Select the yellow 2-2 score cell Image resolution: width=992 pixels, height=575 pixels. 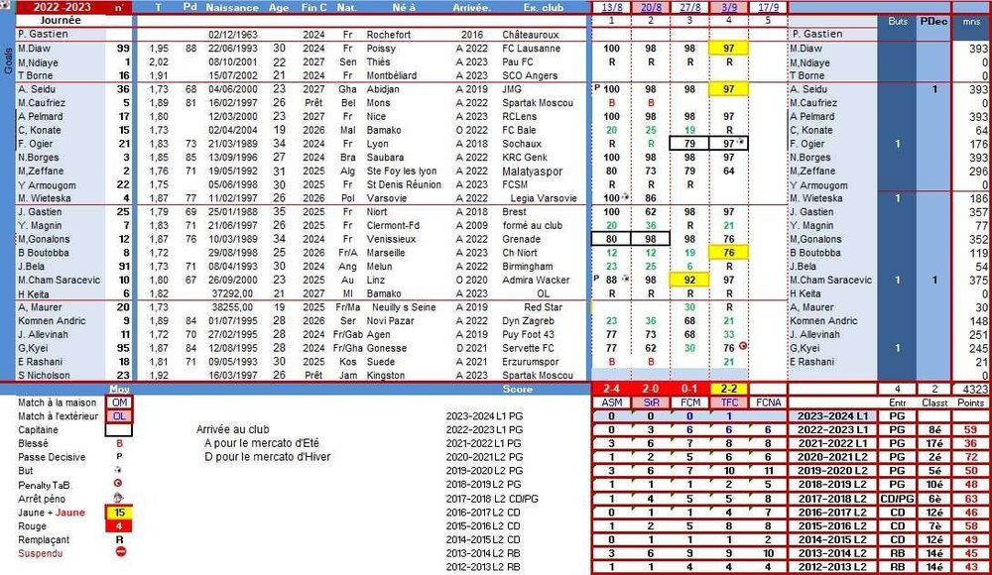click(729, 389)
